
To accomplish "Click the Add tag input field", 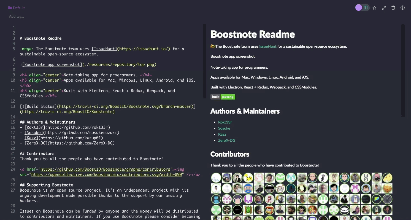I will [17, 16].
